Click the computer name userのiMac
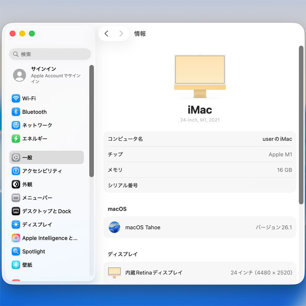This screenshot has height=306, width=306. tap(277, 139)
